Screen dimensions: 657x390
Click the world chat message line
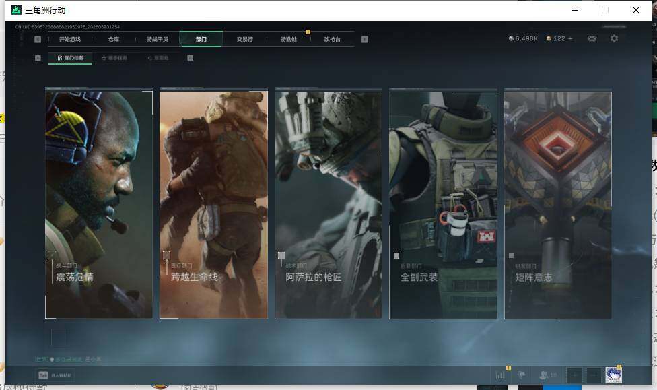point(68,360)
